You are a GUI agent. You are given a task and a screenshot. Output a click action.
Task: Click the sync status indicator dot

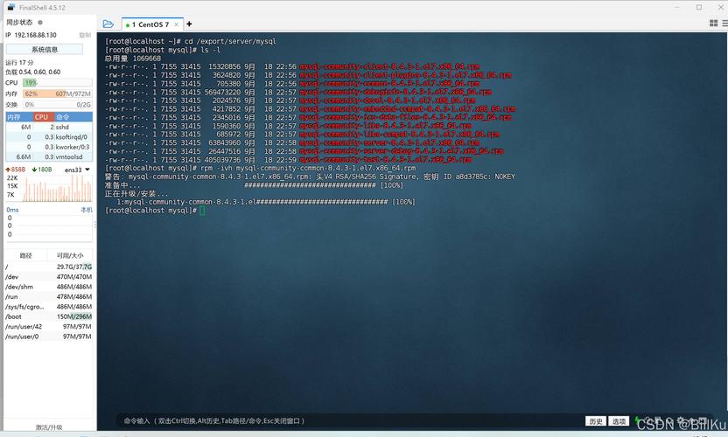(39, 23)
